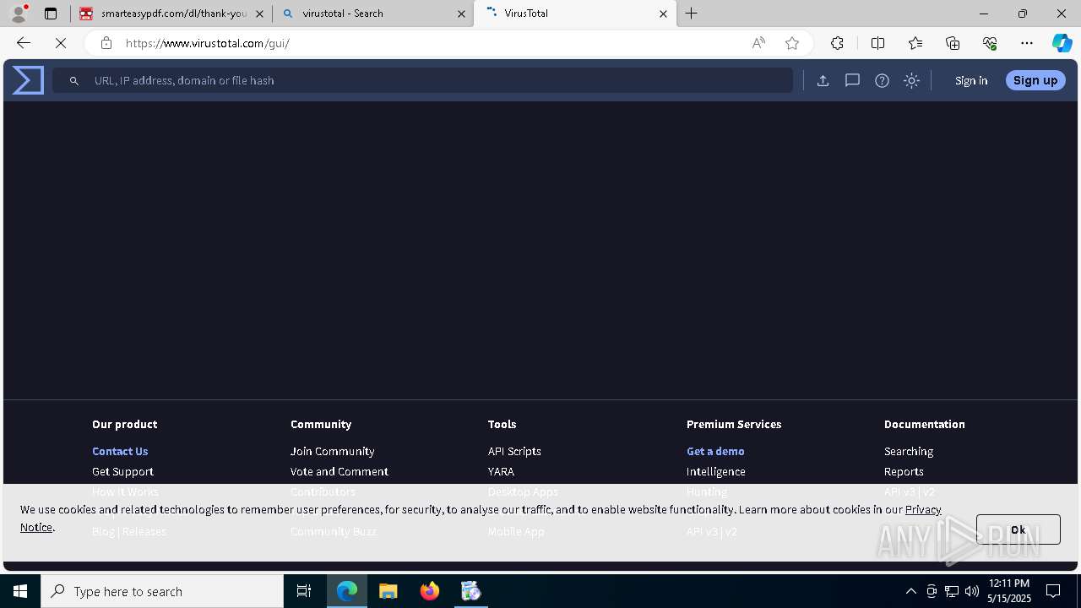Open YARA tools link

point(501,471)
